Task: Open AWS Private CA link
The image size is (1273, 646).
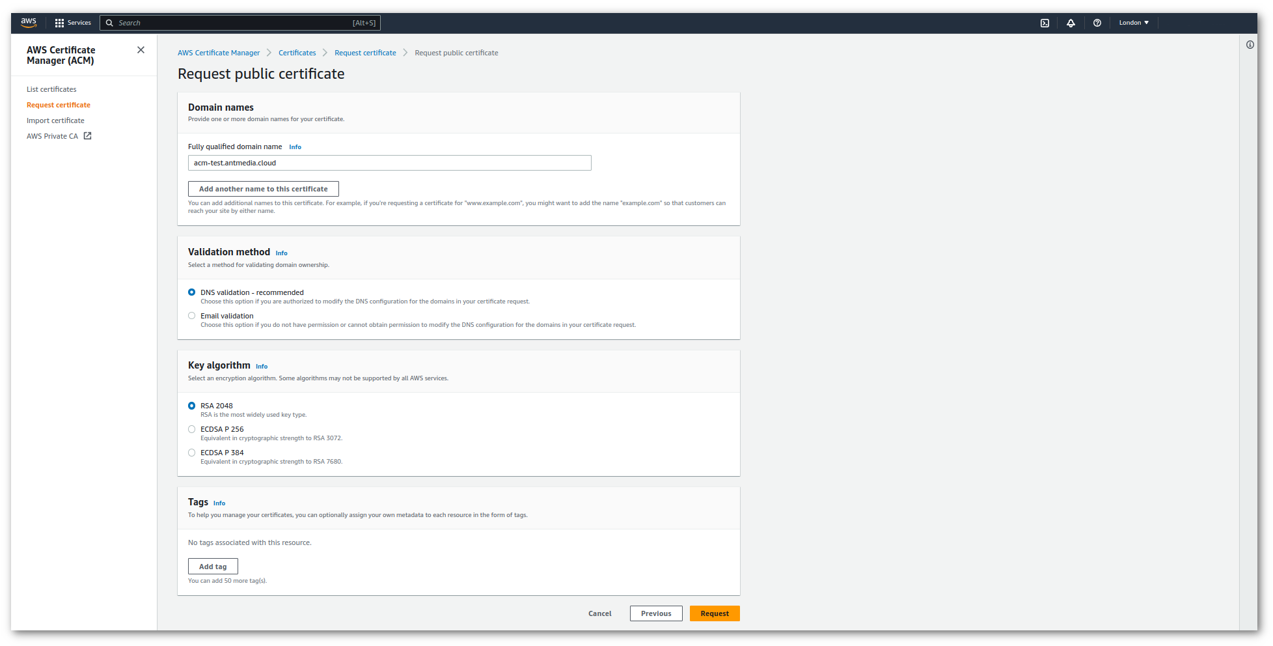Action: pyautogui.click(x=52, y=136)
